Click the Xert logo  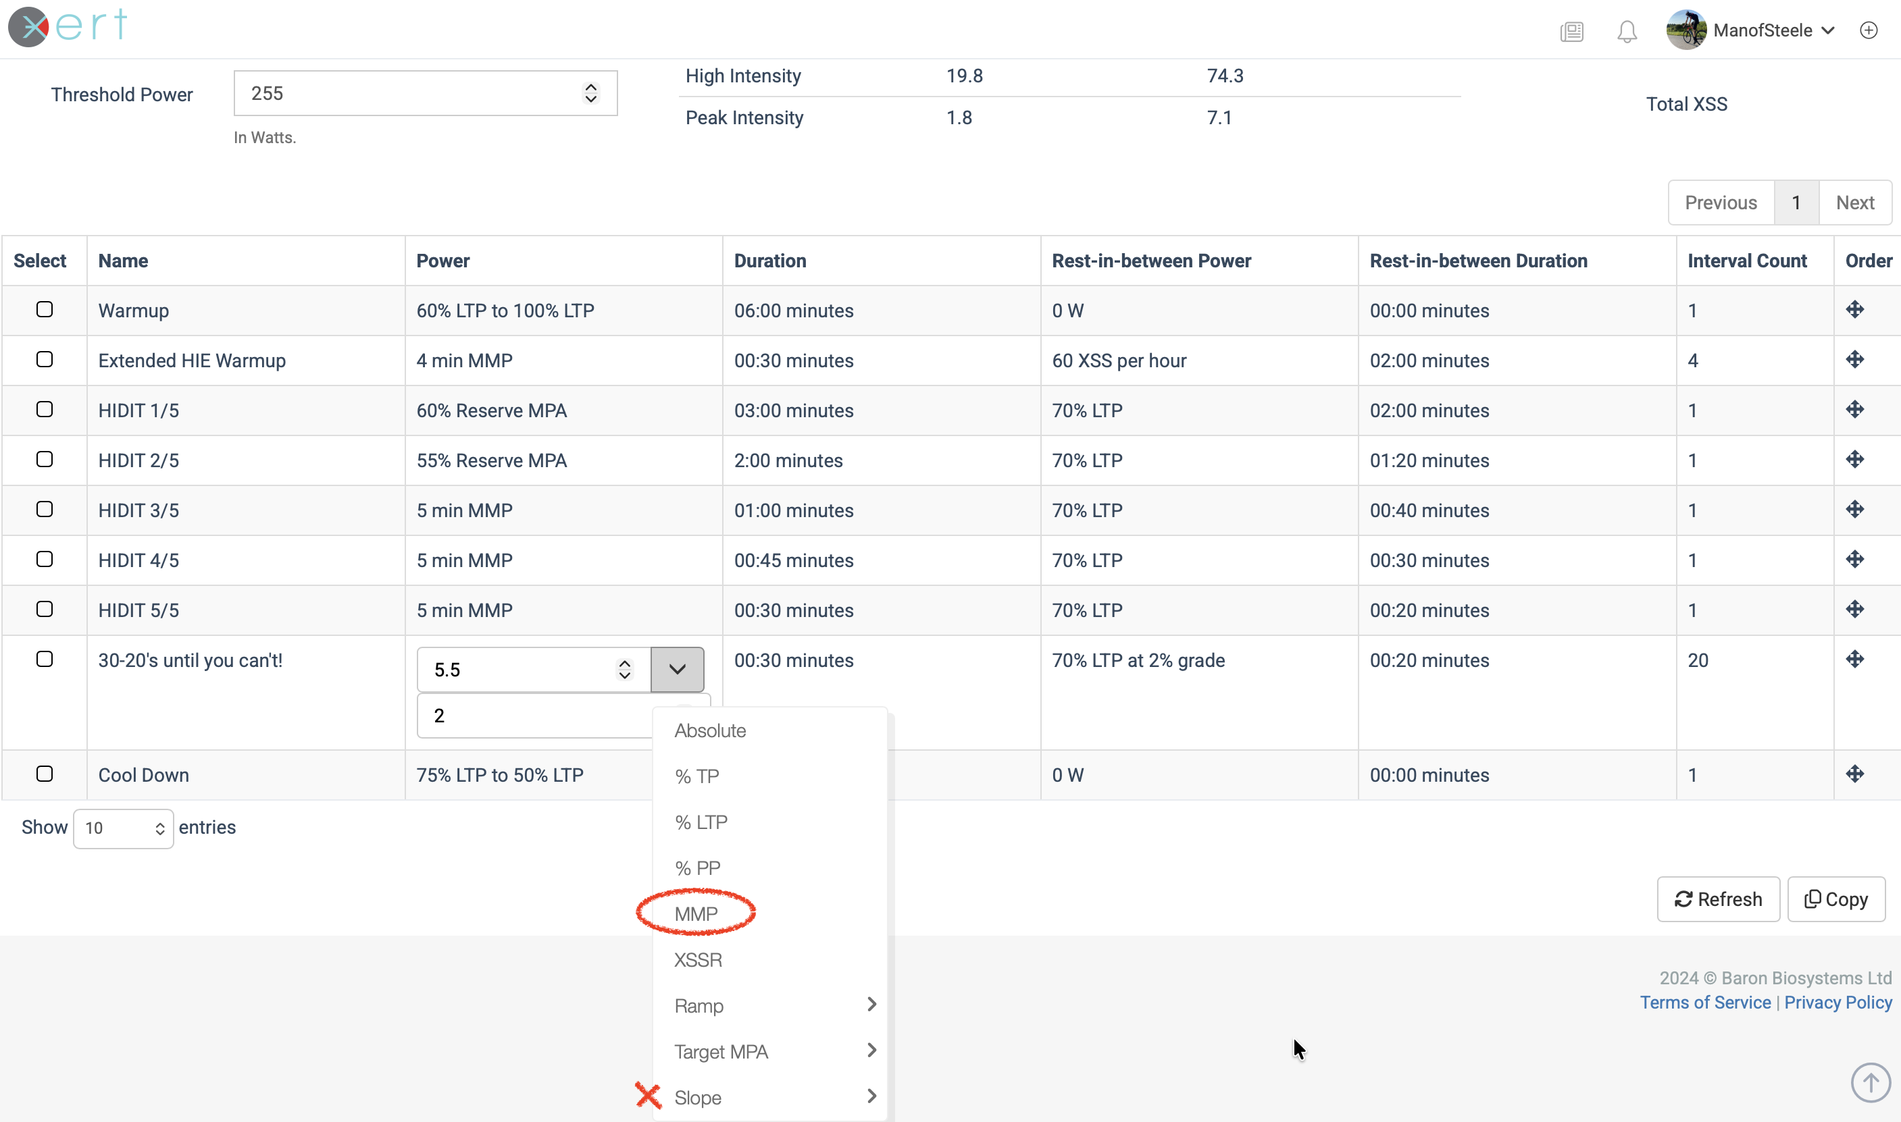[x=68, y=26]
